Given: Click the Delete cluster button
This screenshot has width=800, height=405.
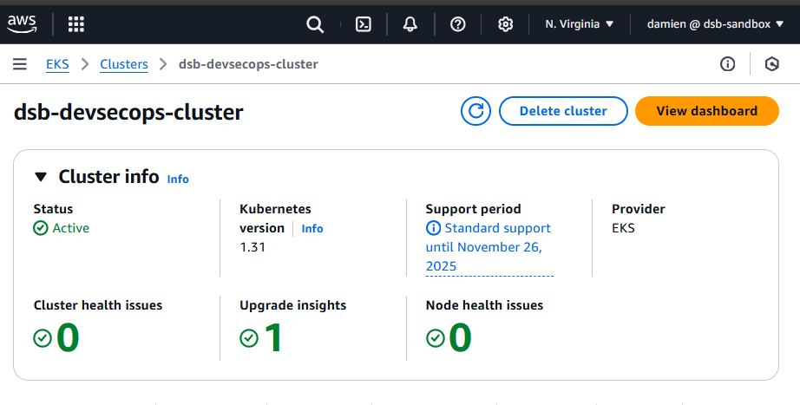Looking at the screenshot, I should point(563,111).
